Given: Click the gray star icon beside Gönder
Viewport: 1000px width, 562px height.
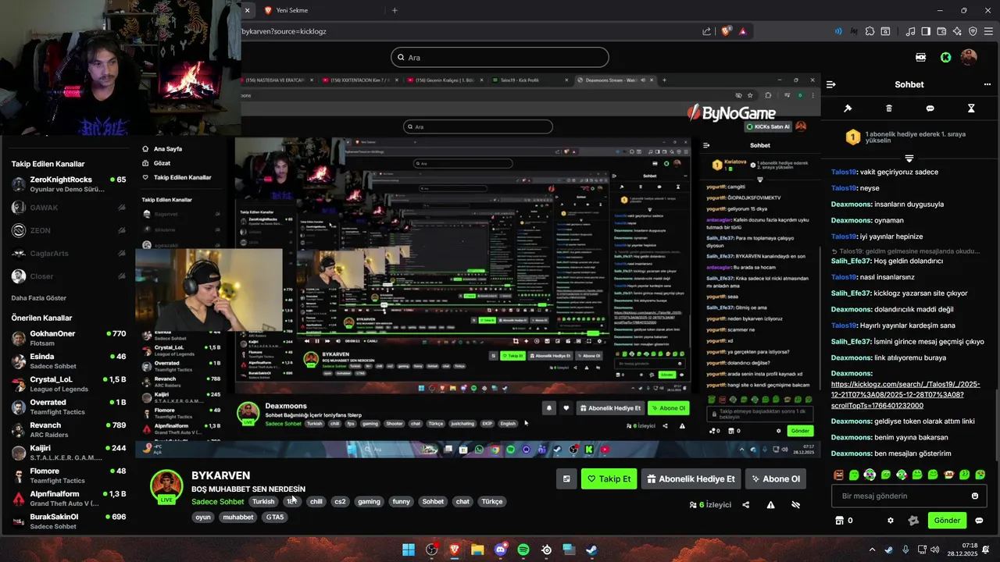Looking at the screenshot, I should tap(913, 521).
